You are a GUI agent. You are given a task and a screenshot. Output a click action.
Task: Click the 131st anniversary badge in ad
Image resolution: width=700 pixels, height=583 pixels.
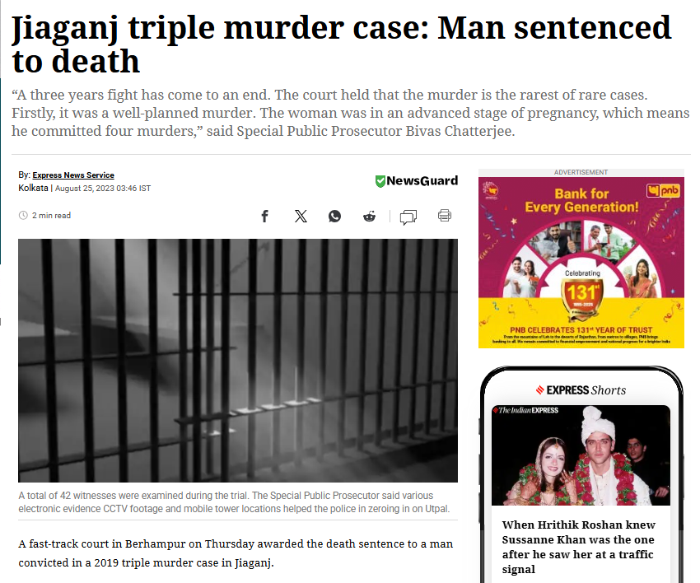point(582,296)
